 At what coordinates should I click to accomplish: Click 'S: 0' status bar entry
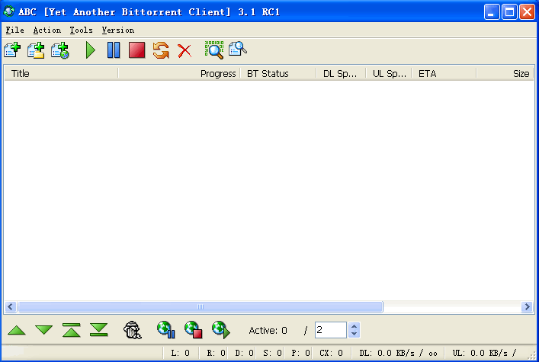pos(273,353)
